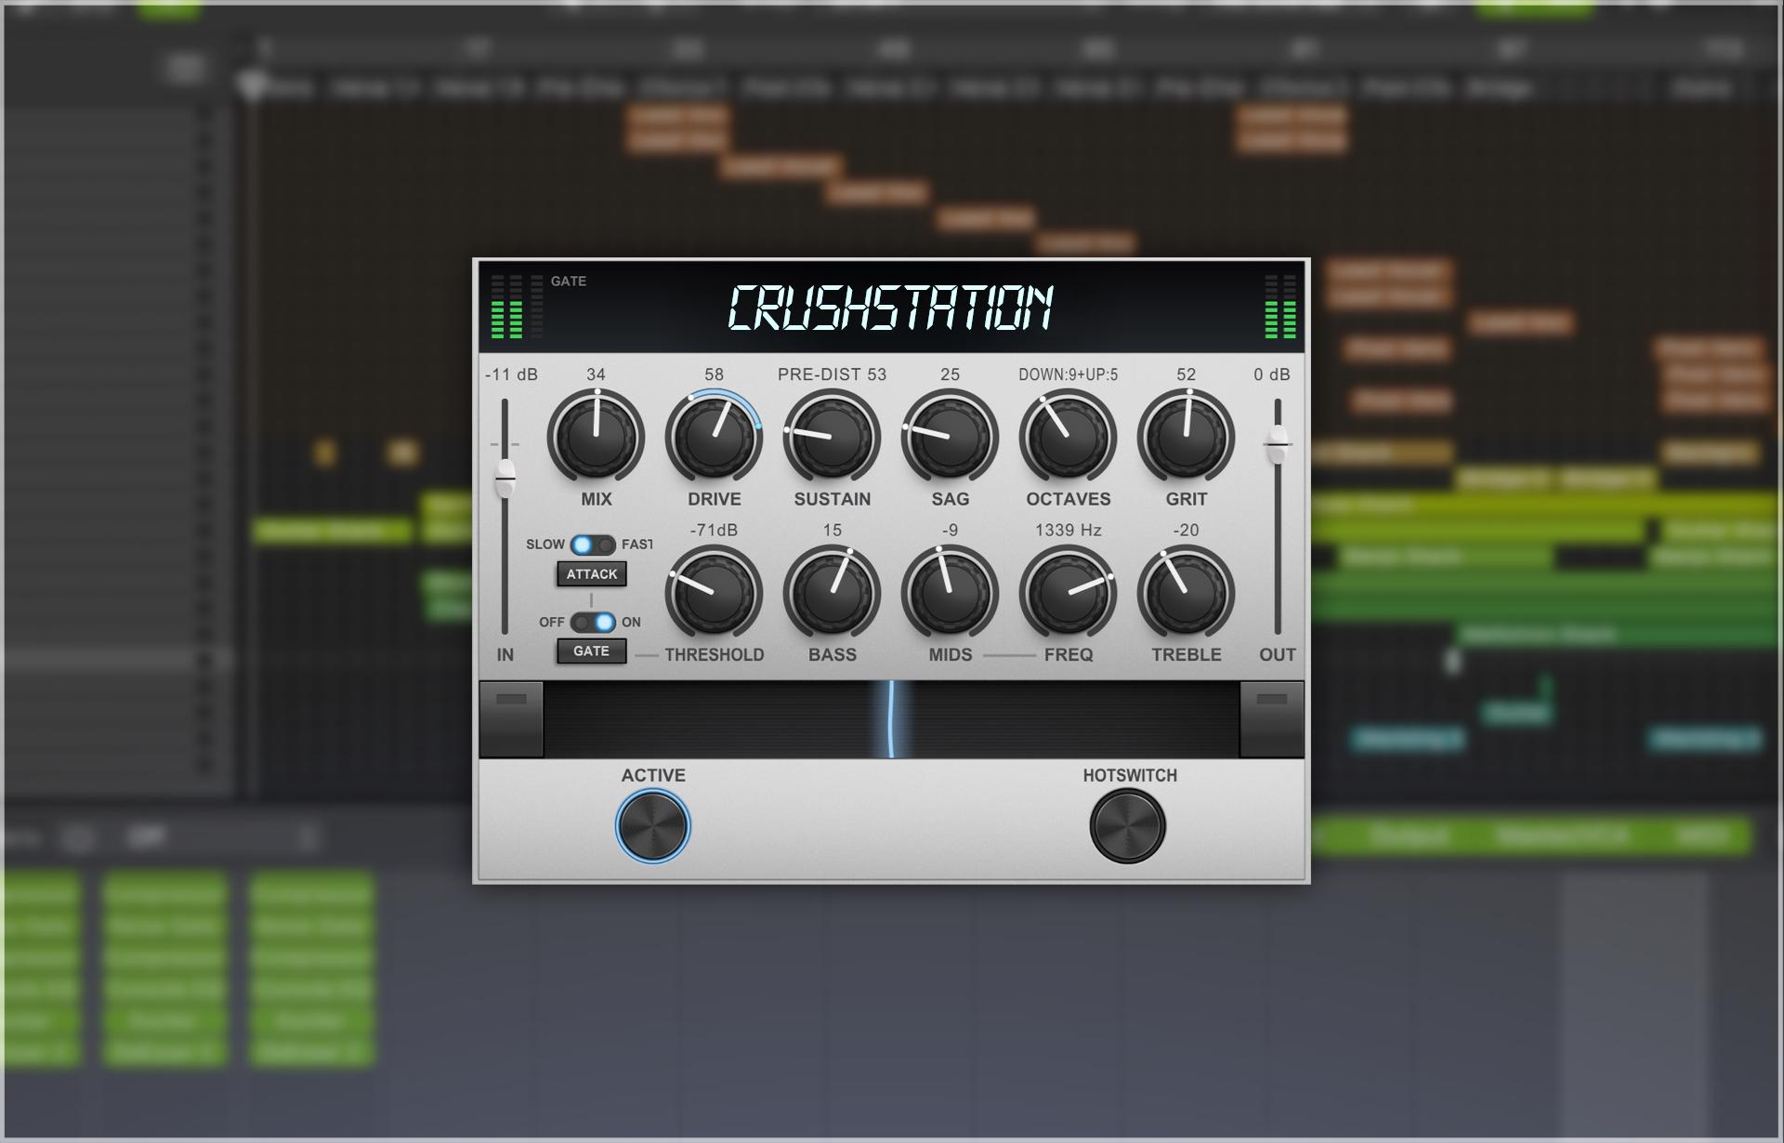Click the MIX knob
1784x1143 pixels.
[x=596, y=437]
